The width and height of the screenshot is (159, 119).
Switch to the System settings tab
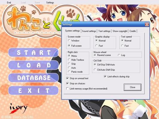72,31
